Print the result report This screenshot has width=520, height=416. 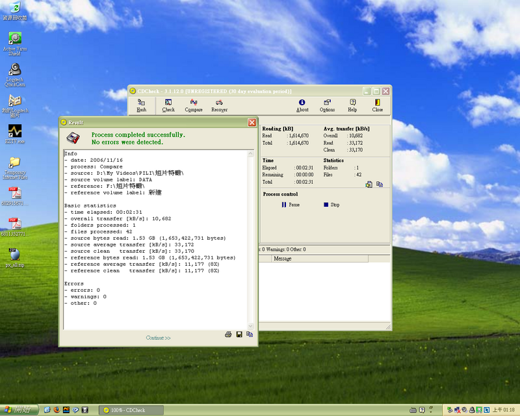click(228, 334)
